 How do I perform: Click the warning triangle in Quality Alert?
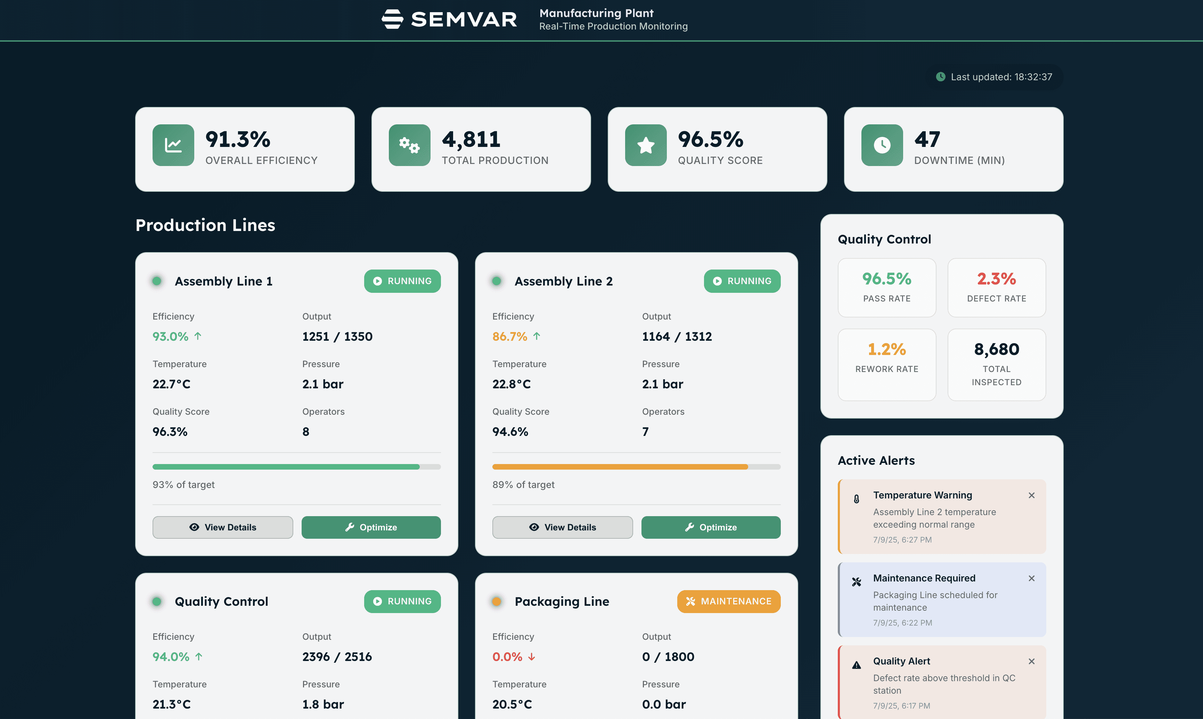857,665
